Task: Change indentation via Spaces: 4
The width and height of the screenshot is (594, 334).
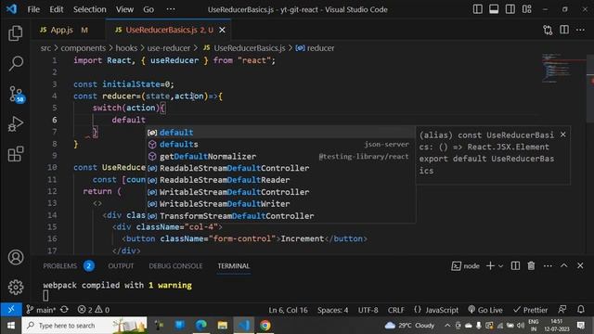Action: click(332, 310)
